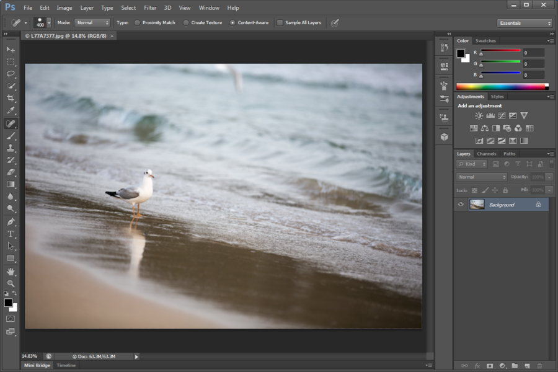Select the Blur tool
This screenshot has height=372, width=558.
[x=11, y=197]
